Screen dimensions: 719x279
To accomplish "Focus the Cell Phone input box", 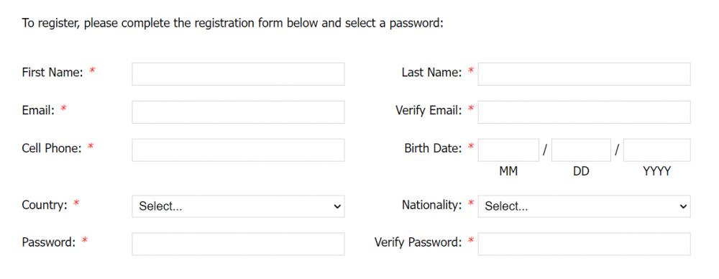I will pos(238,150).
